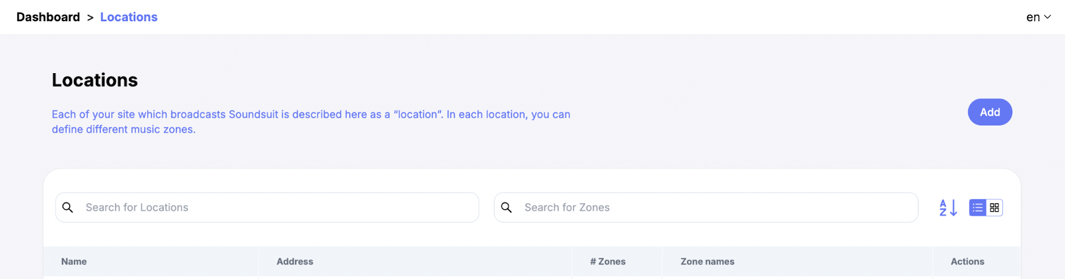Click the chevron beside en language

click(1048, 17)
